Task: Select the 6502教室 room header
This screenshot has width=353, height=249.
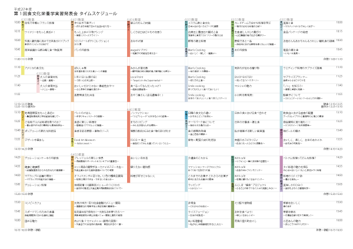Action: 244,19
